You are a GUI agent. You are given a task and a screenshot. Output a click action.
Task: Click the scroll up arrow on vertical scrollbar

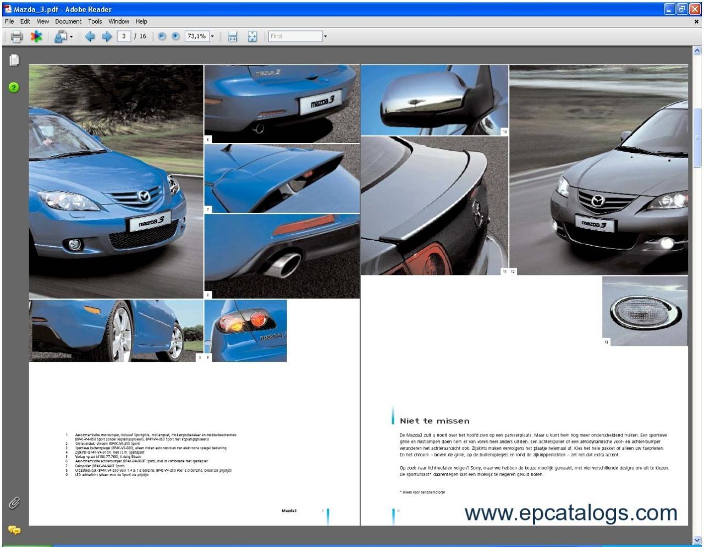(697, 51)
